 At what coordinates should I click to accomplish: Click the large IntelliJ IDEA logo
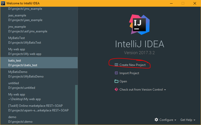140,24
